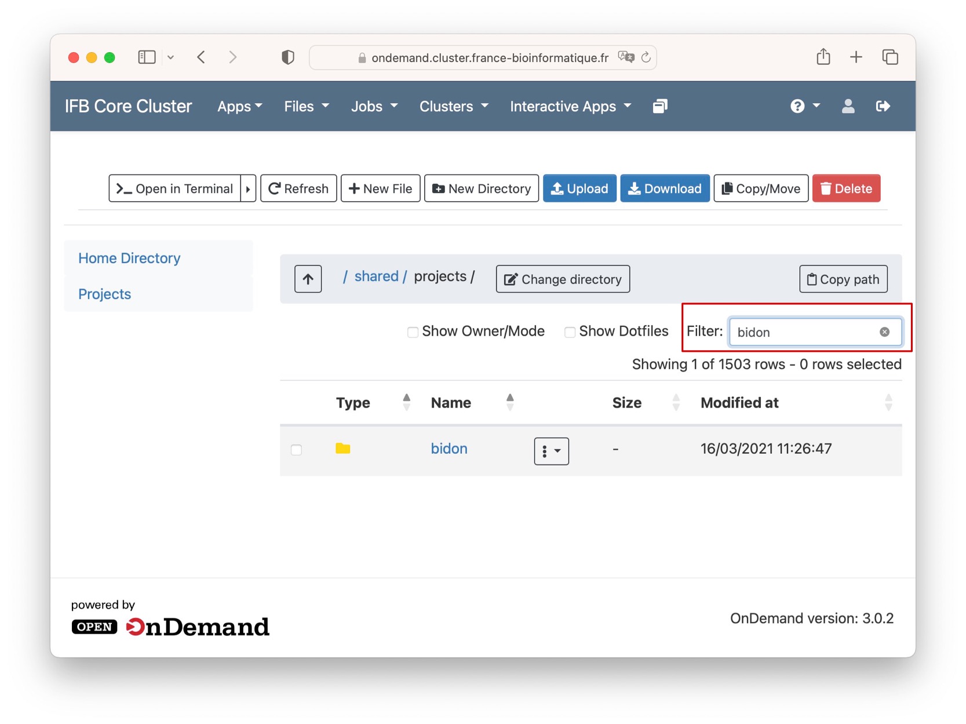Open the Apps menu
Image resolution: width=966 pixels, height=724 pixels.
click(x=239, y=106)
